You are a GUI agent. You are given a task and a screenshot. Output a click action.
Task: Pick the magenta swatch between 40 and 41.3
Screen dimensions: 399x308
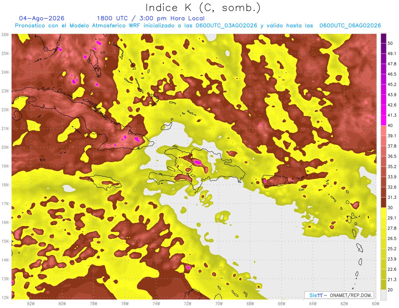383,120
